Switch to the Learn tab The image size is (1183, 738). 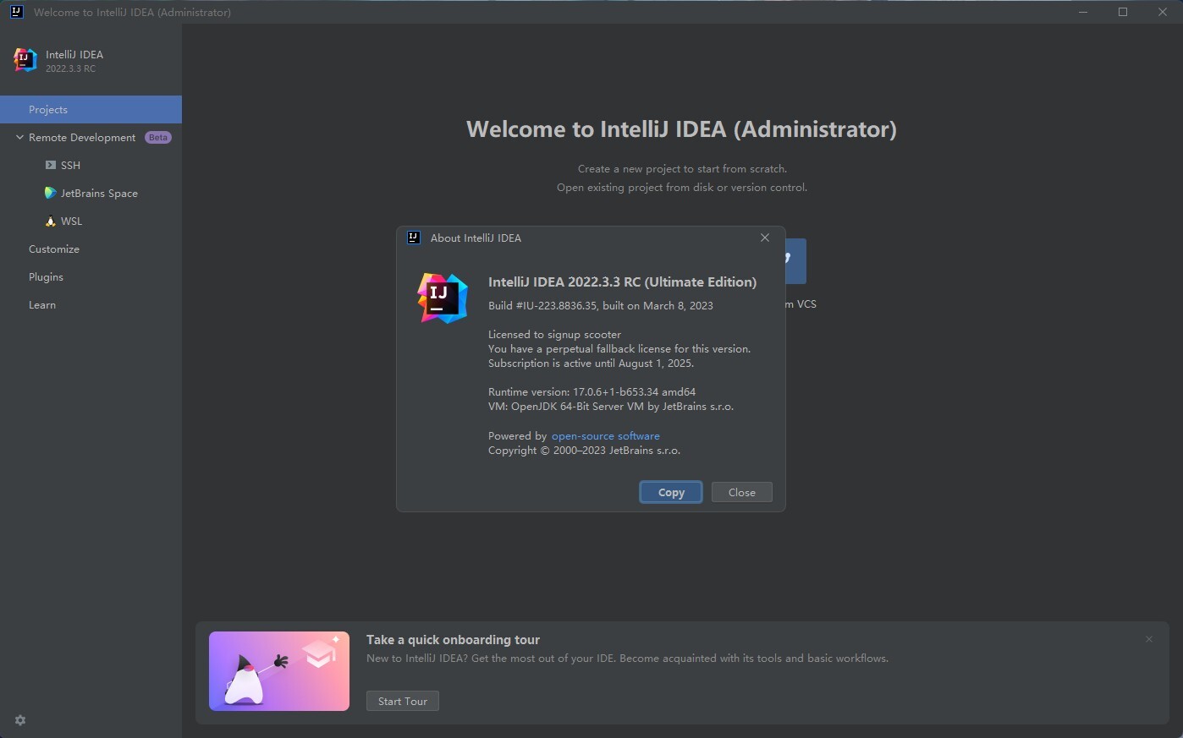[x=91, y=305]
